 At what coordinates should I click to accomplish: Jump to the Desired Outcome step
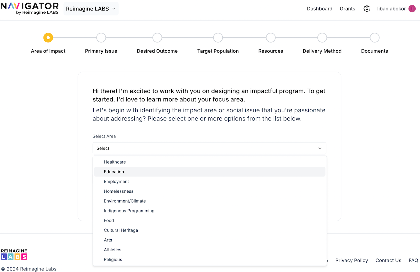[157, 38]
